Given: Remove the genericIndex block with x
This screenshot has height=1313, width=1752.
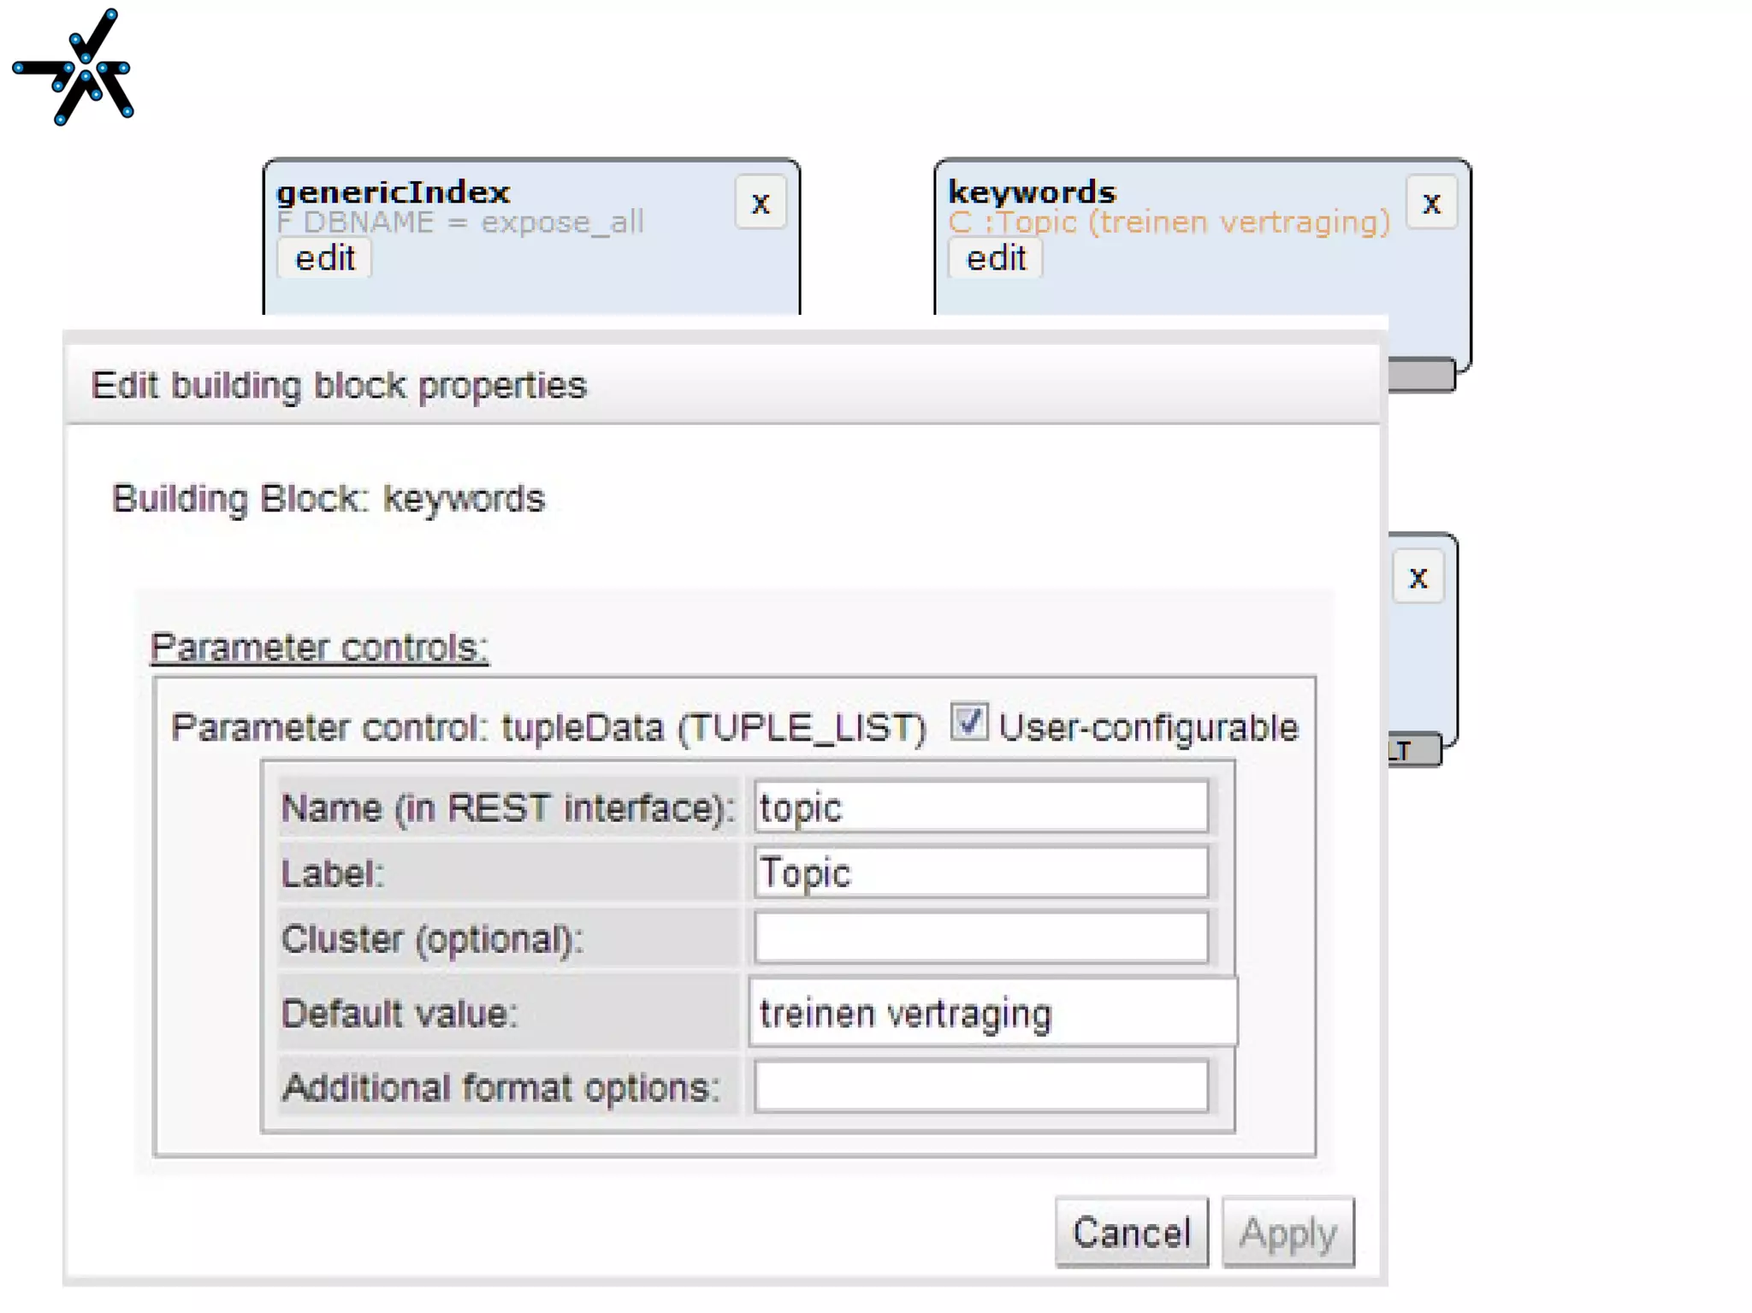Looking at the screenshot, I should (760, 204).
